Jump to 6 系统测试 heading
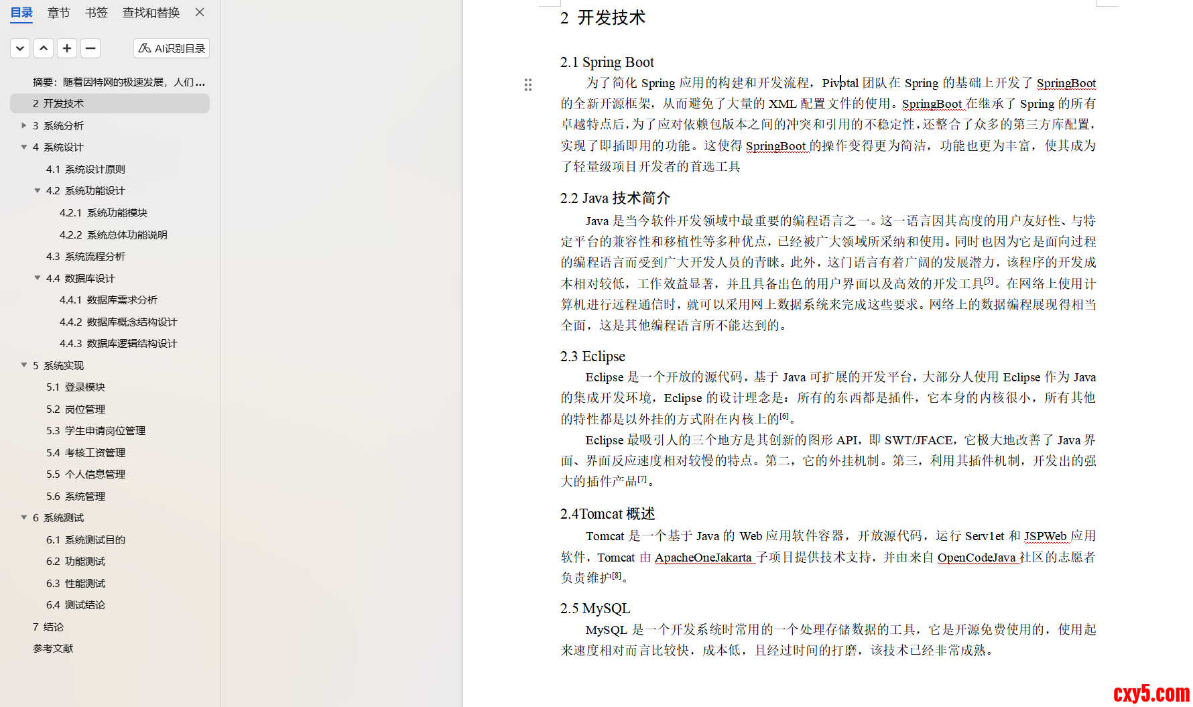 (x=58, y=517)
